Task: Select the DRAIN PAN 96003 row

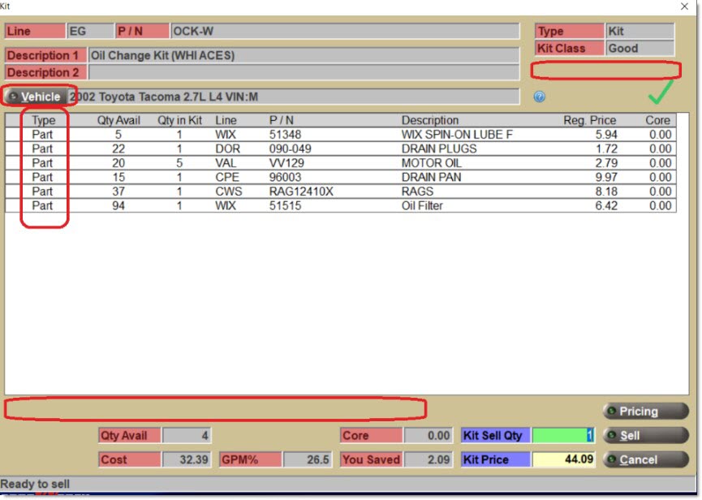Action: [x=341, y=178]
